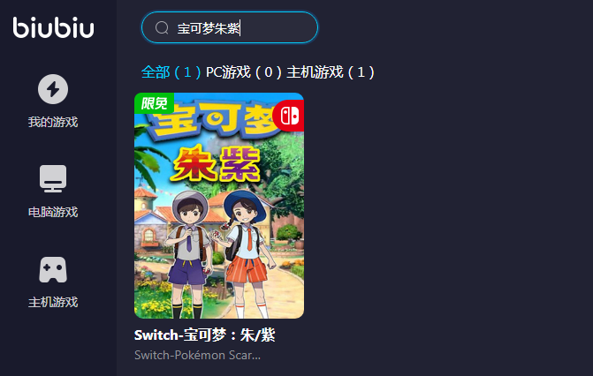
Task: Switch to the PC游戏 (0) results tab
Action: [244, 71]
